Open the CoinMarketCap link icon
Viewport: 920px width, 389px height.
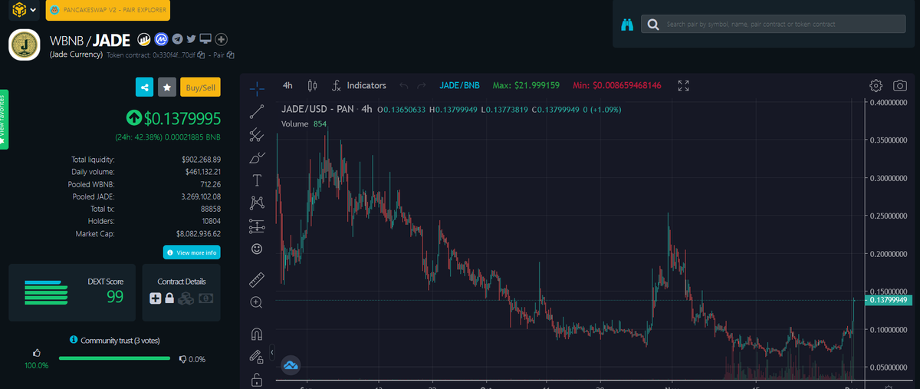pos(161,38)
